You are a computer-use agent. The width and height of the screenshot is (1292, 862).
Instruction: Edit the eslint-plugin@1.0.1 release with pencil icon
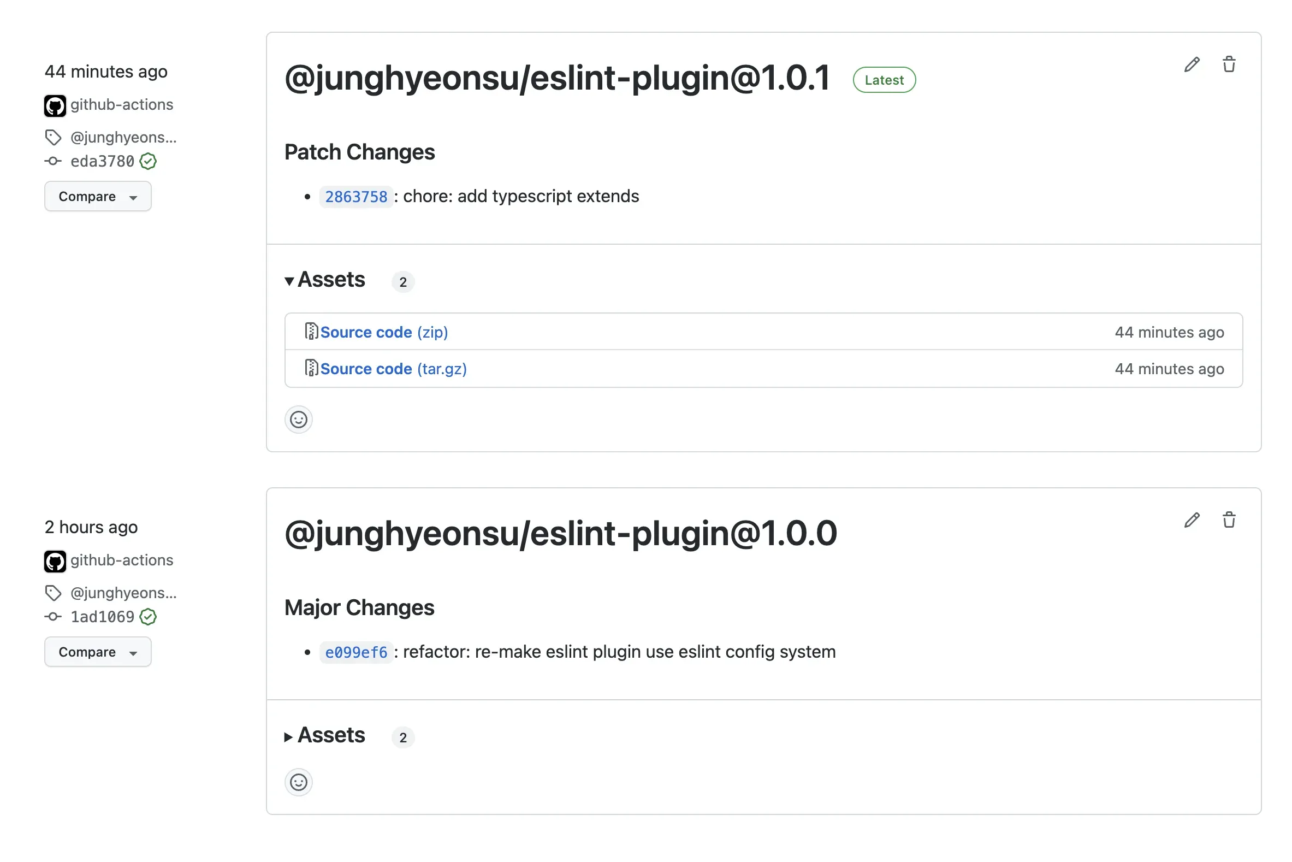coord(1192,65)
